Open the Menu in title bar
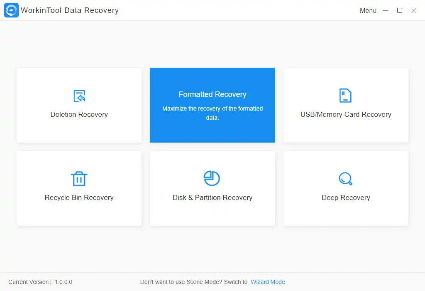 [368, 10]
